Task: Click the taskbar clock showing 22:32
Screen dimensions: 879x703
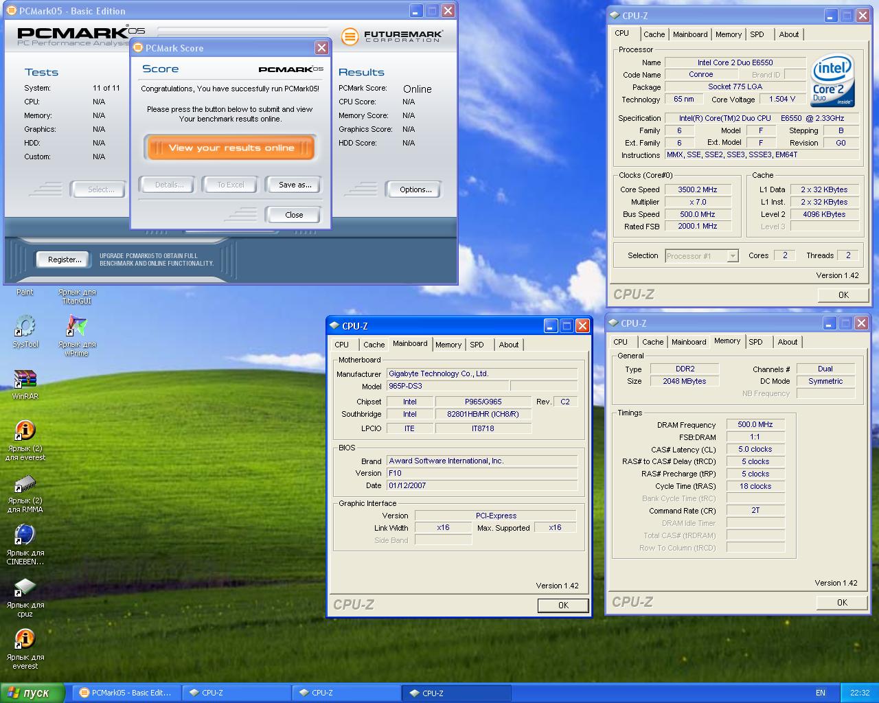Action: point(860,693)
